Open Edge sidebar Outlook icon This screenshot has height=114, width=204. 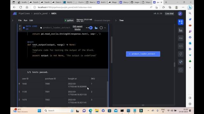tap(190, 43)
